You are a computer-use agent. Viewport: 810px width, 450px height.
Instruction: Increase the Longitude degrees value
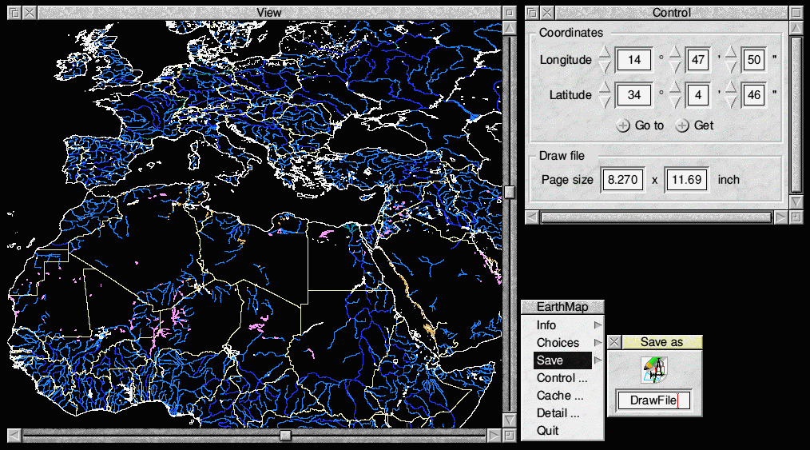pyautogui.click(x=605, y=53)
